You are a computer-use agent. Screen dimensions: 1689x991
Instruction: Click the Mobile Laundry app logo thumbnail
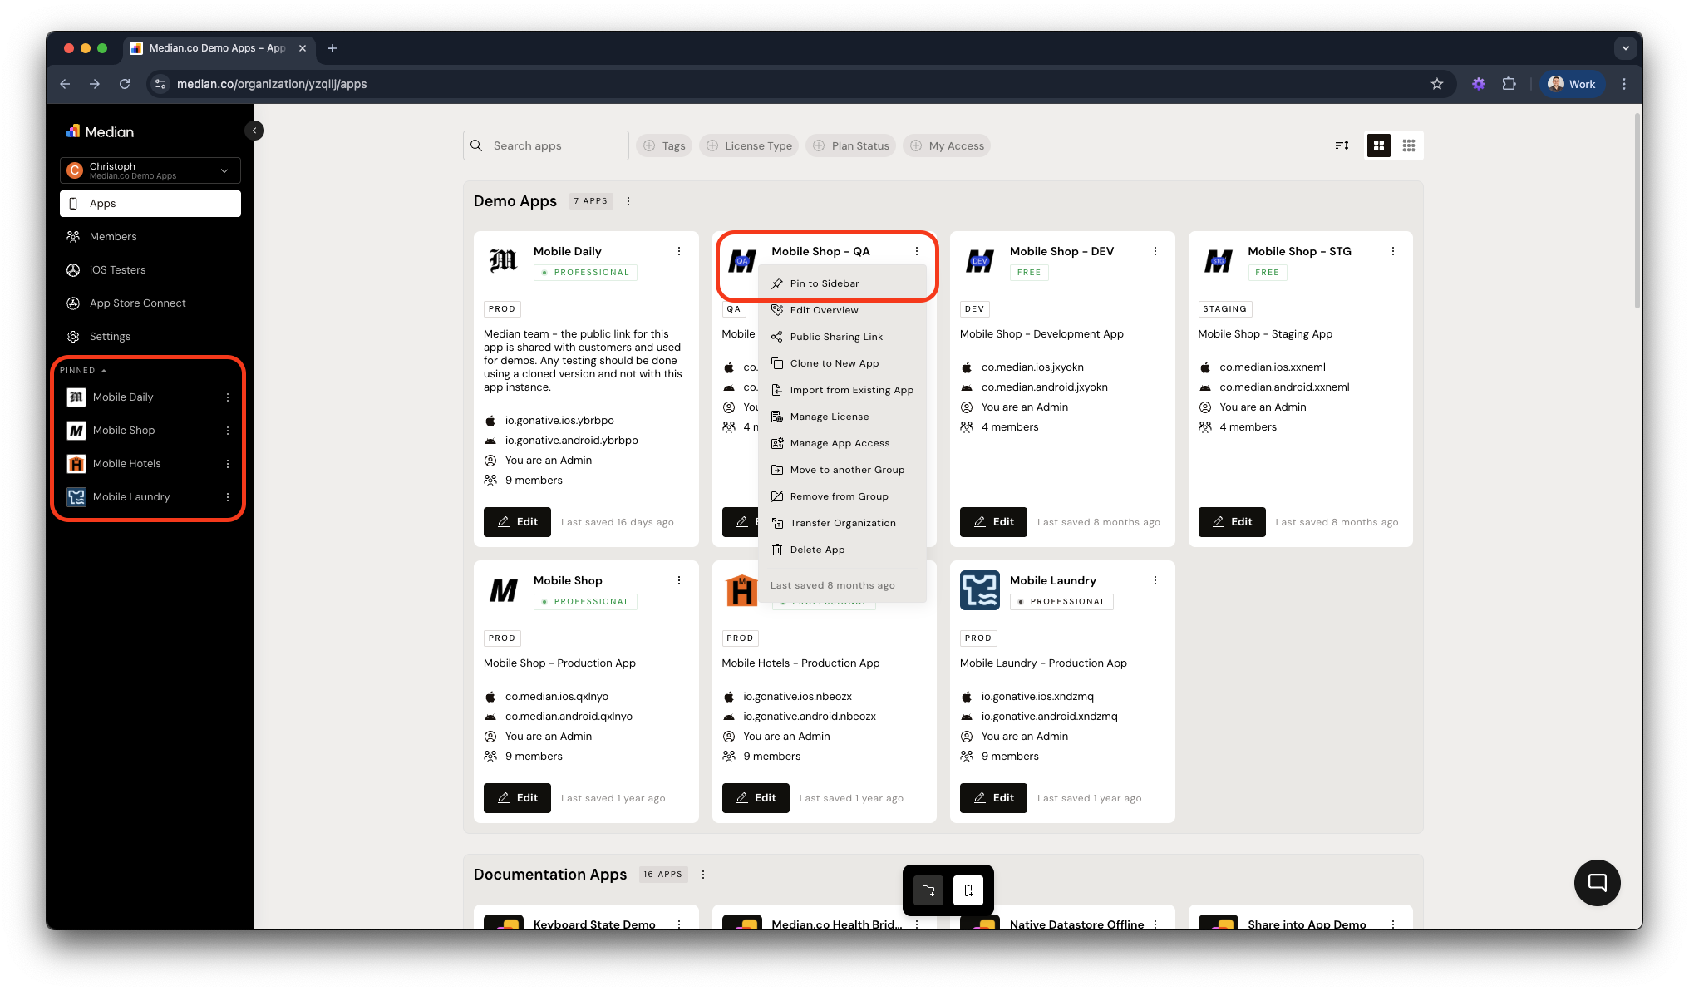coord(980,590)
